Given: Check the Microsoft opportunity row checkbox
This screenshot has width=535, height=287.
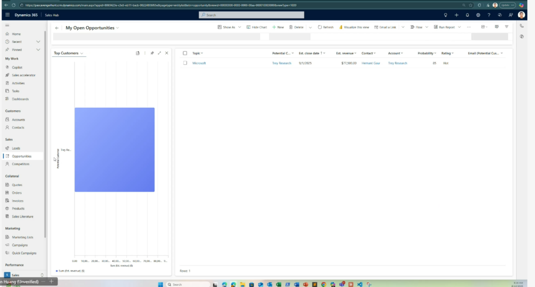Looking at the screenshot, I should 185,63.
